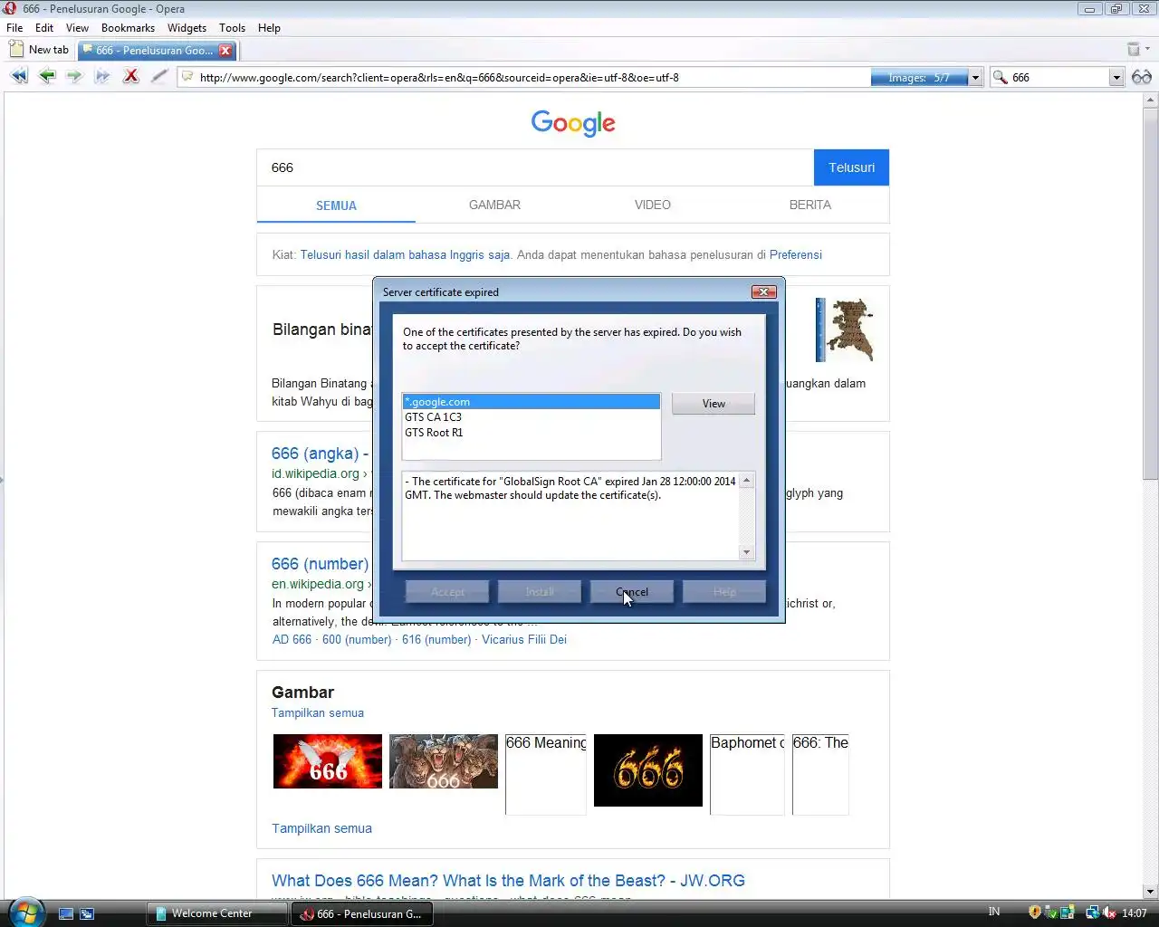Open JW.ORG What Does 666 Mean result
The image size is (1159, 927).
pyautogui.click(x=508, y=881)
